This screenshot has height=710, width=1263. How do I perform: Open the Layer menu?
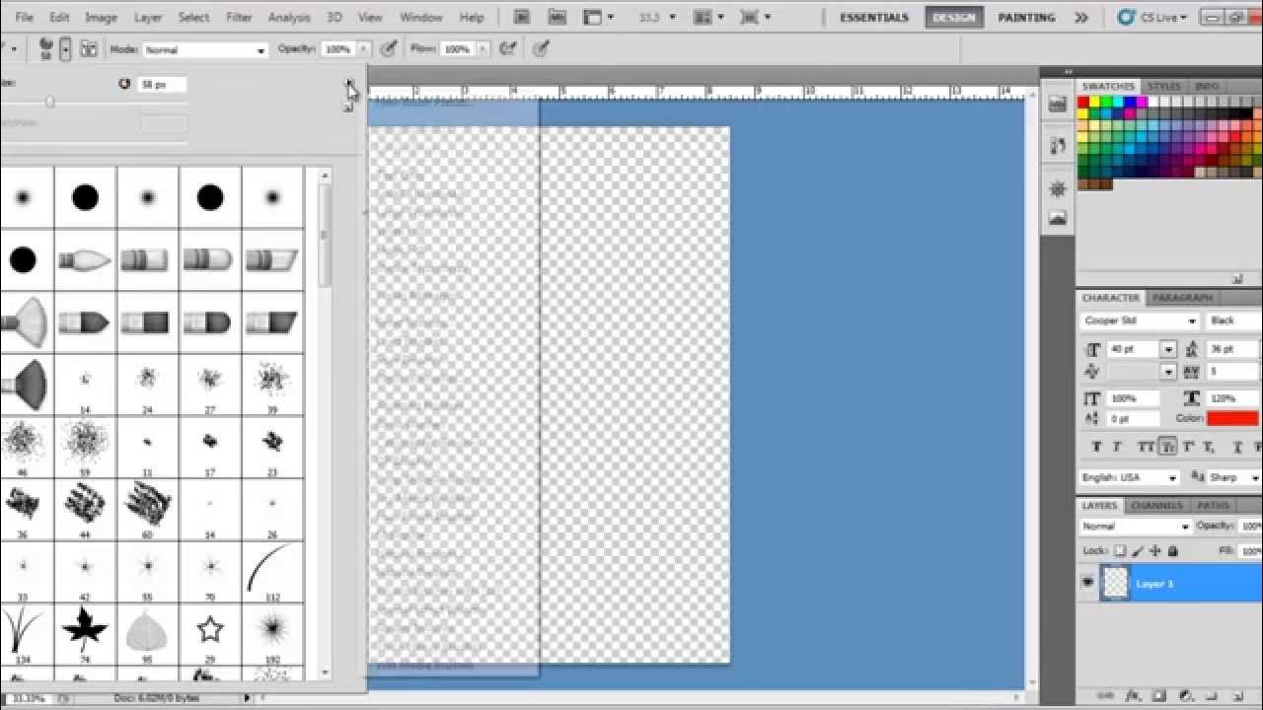[x=148, y=18]
